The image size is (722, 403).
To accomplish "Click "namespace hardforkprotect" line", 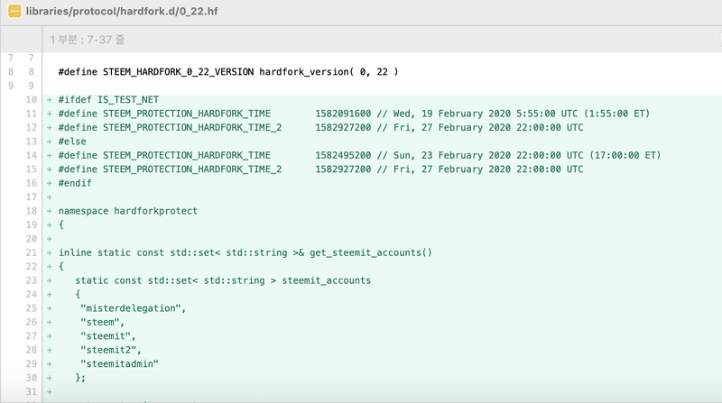I will (x=128, y=211).
